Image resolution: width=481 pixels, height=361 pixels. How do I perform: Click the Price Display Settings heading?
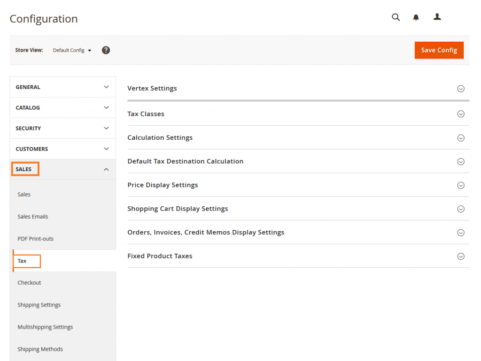tap(163, 185)
